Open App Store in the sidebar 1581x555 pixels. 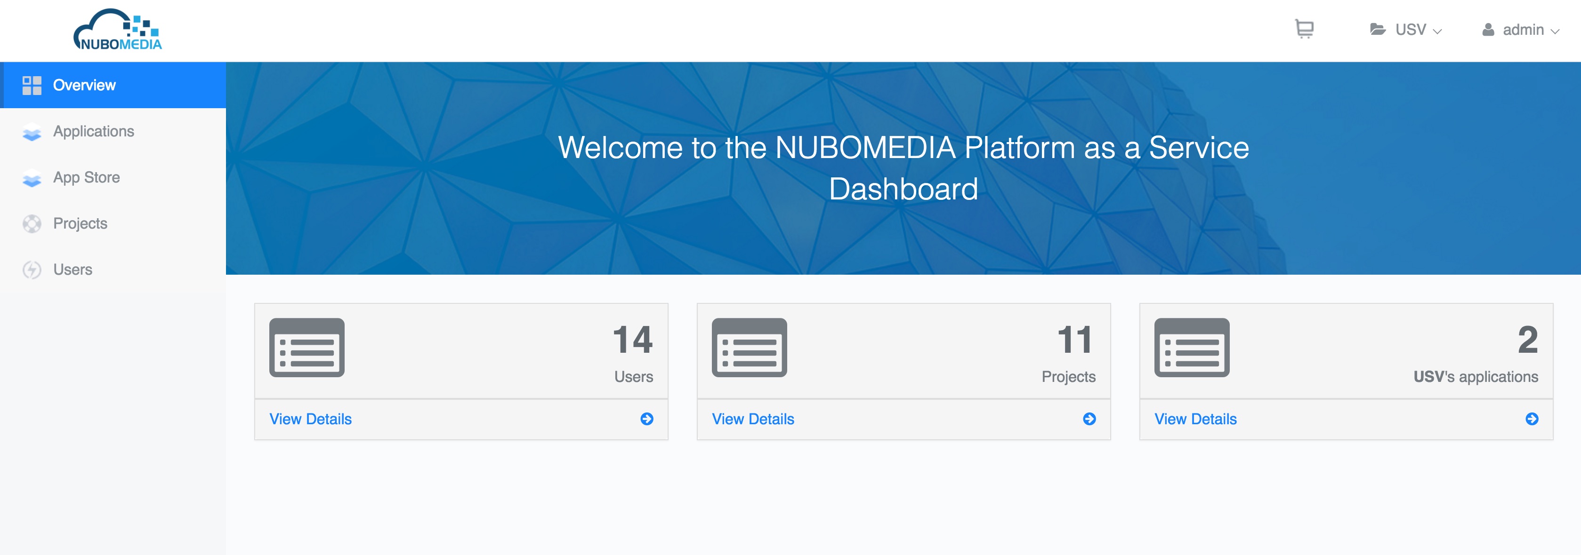tap(113, 177)
